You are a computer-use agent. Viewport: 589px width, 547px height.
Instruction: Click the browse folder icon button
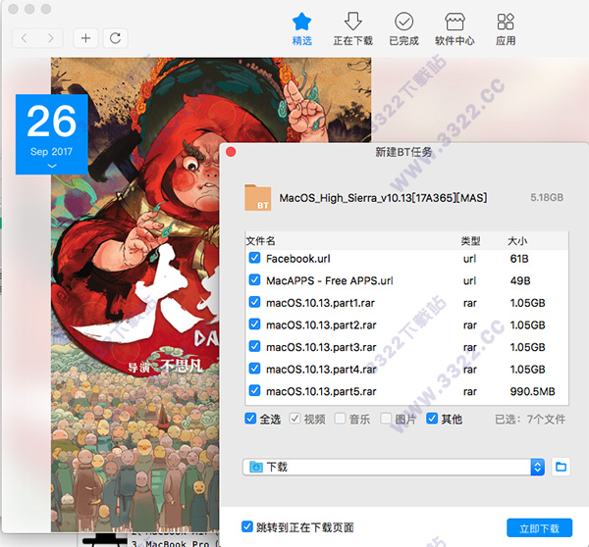pyautogui.click(x=561, y=467)
